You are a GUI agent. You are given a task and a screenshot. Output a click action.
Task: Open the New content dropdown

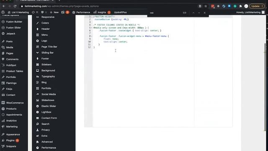[54, 12]
